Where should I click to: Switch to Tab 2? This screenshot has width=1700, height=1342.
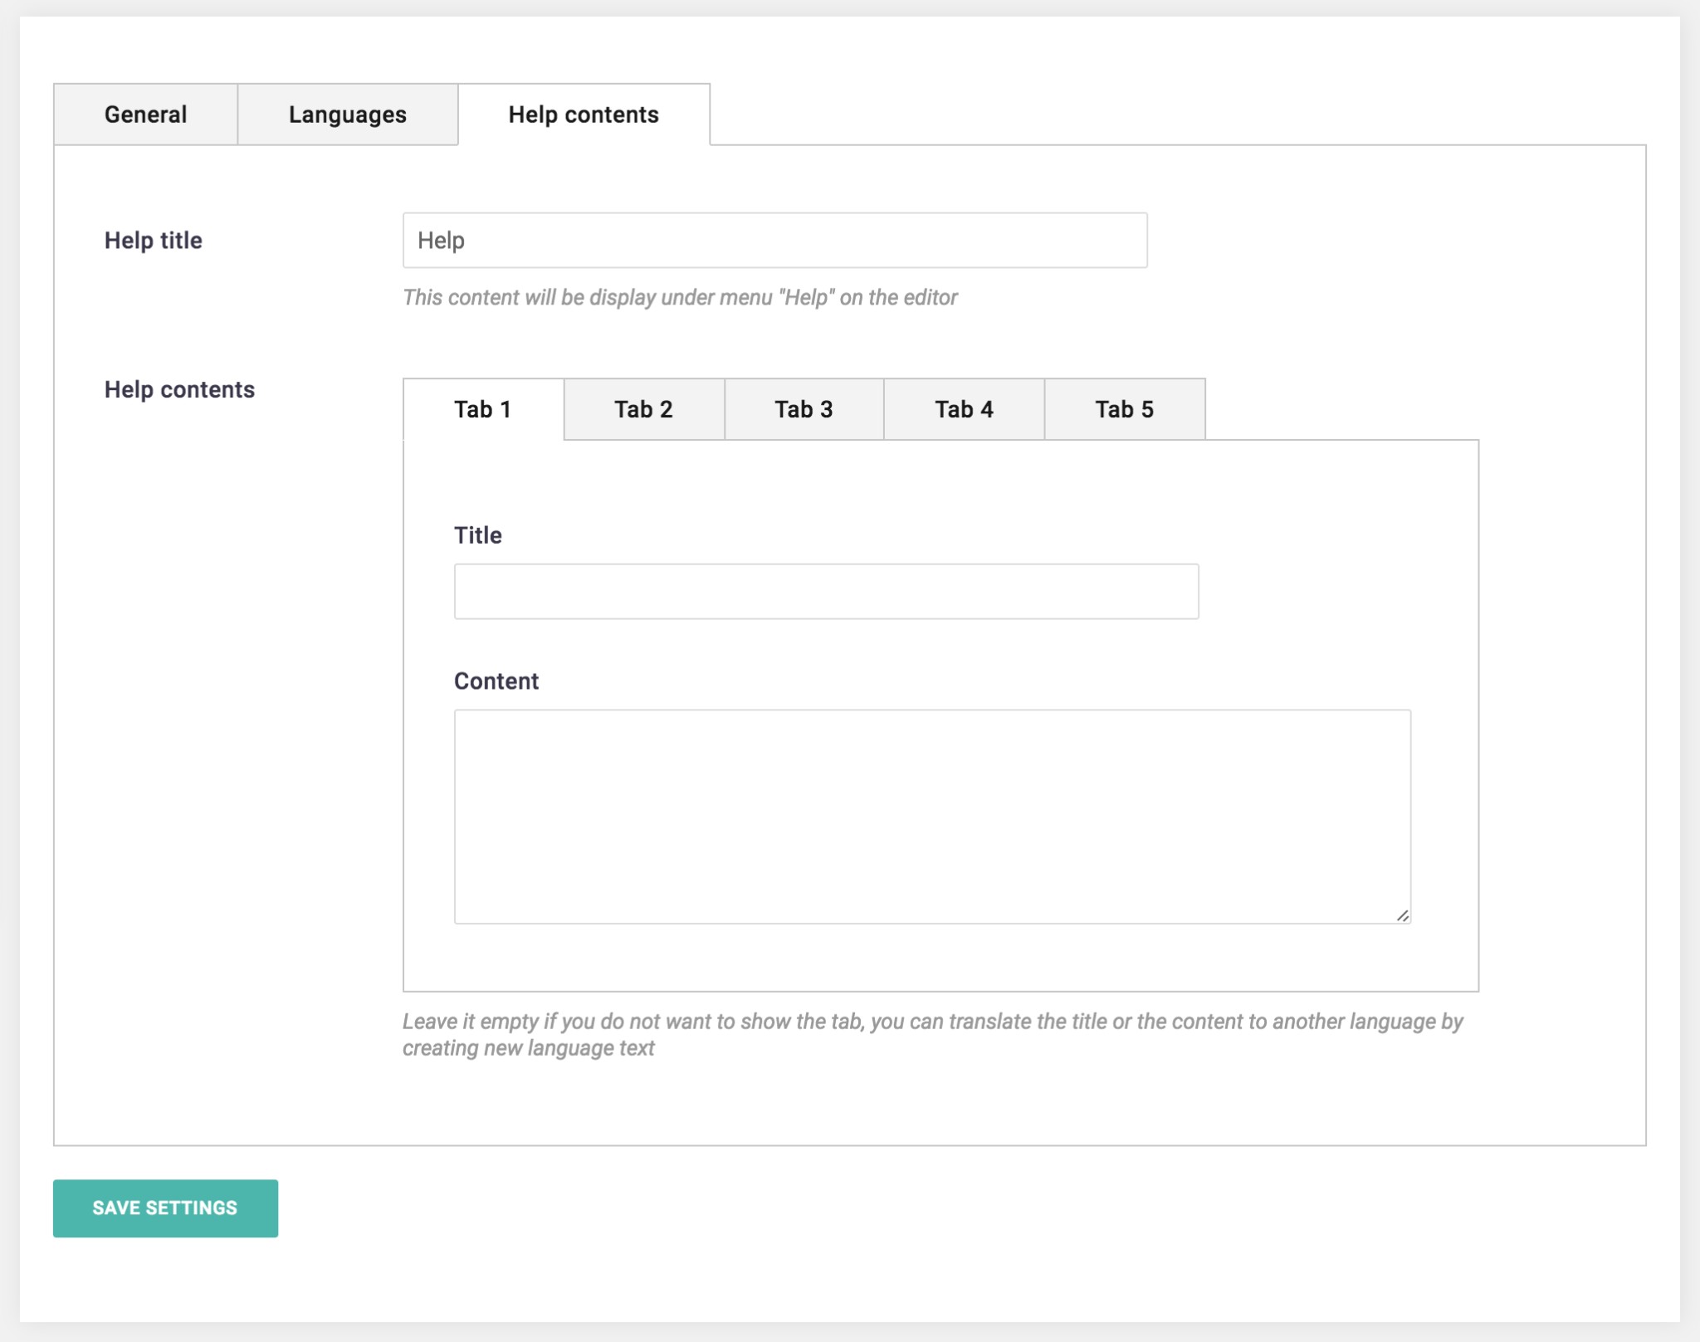point(643,409)
